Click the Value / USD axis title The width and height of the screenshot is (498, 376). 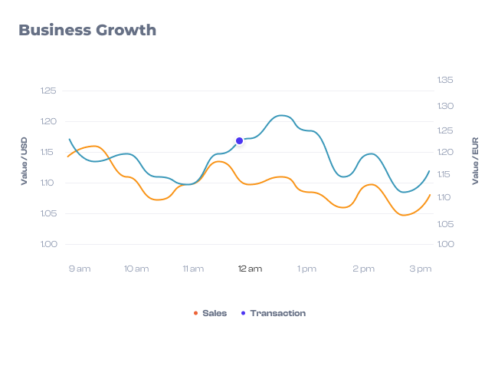pos(24,161)
